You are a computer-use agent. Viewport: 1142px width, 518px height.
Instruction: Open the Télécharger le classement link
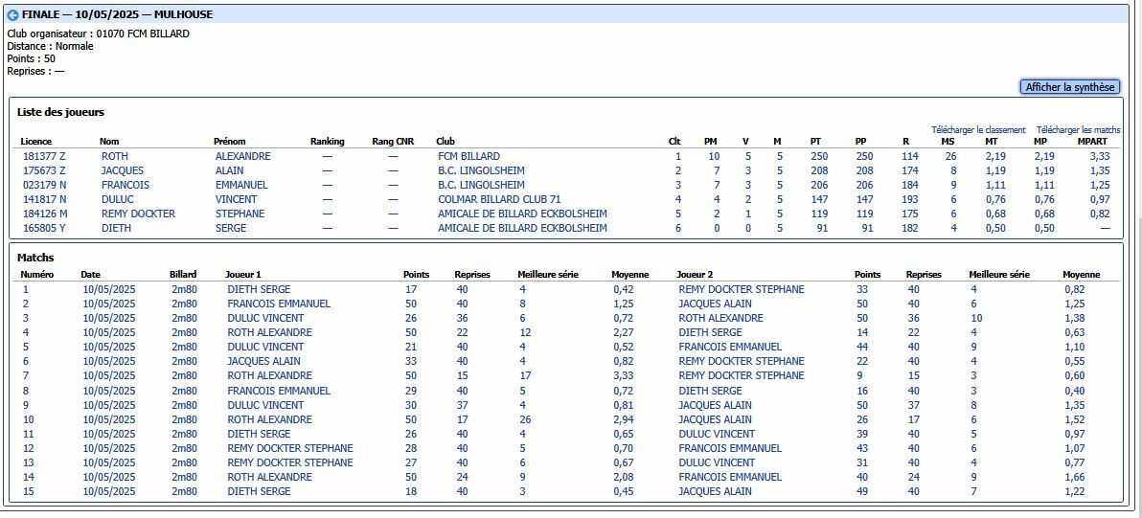pyautogui.click(x=977, y=129)
